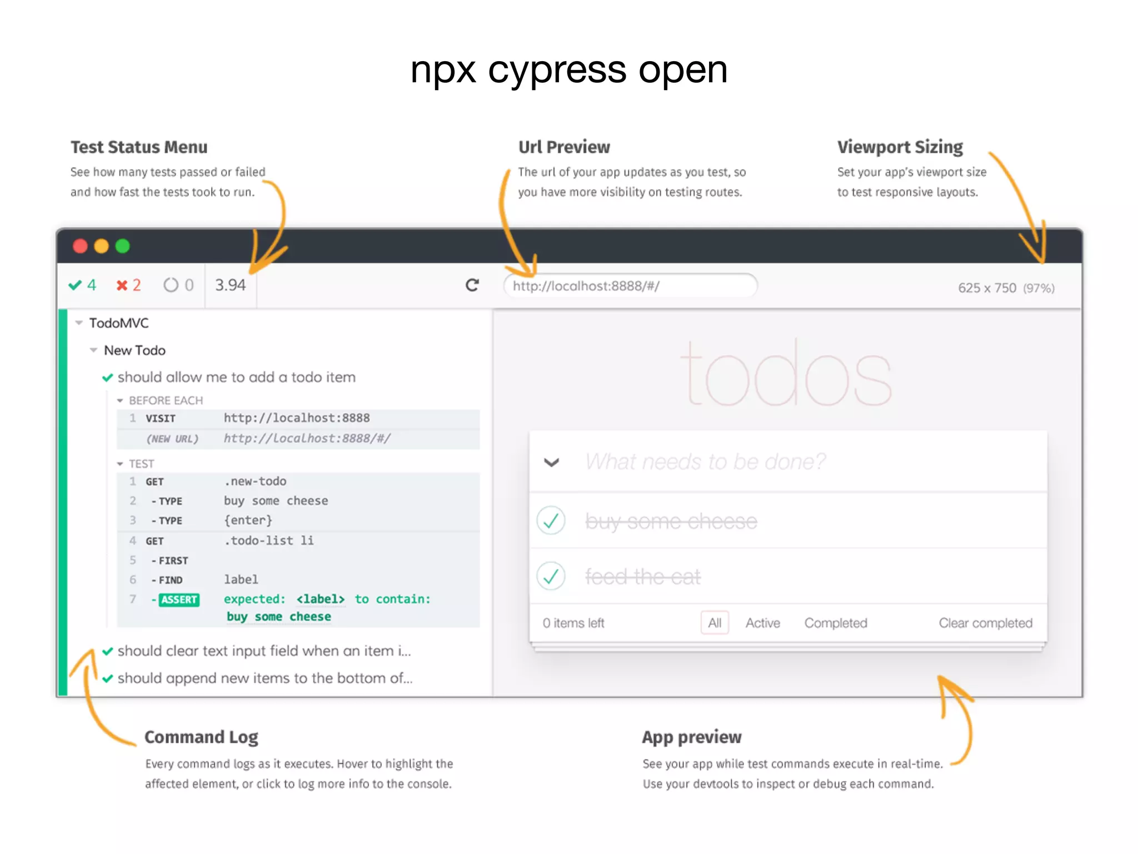Select the GET .todo-list li command

point(298,541)
